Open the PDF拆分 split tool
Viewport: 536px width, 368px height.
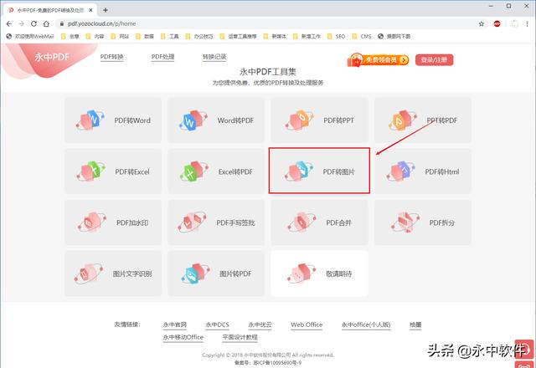pyautogui.click(x=423, y=222)
